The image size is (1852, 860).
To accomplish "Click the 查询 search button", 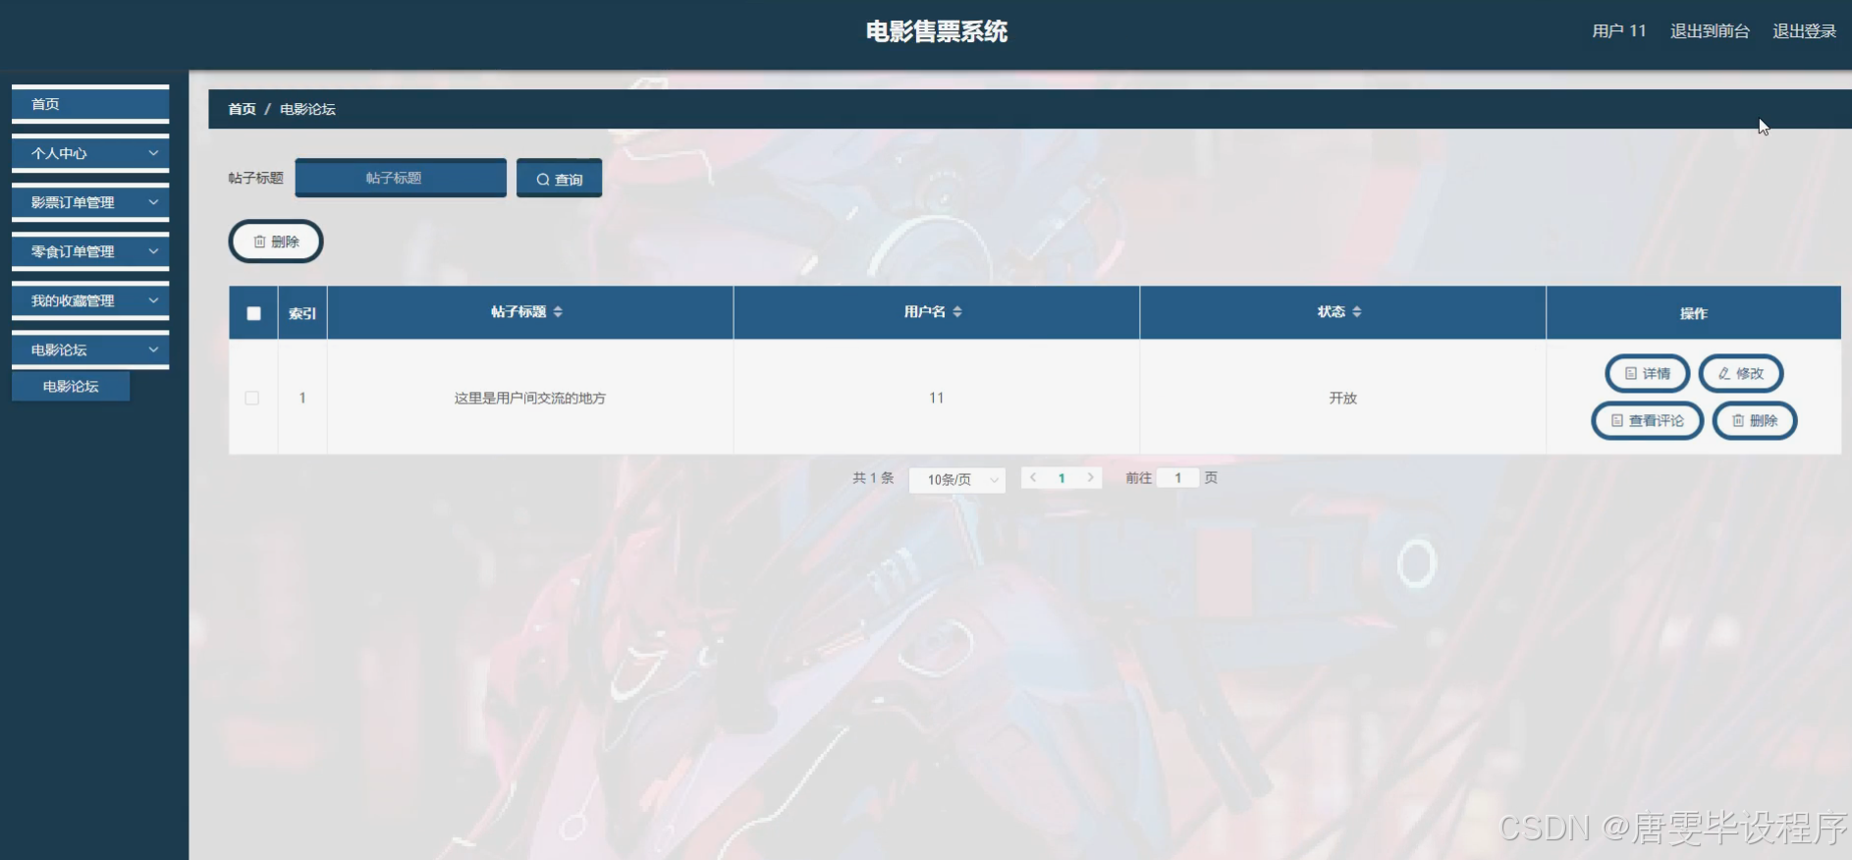I will click(x=559, y=179).
